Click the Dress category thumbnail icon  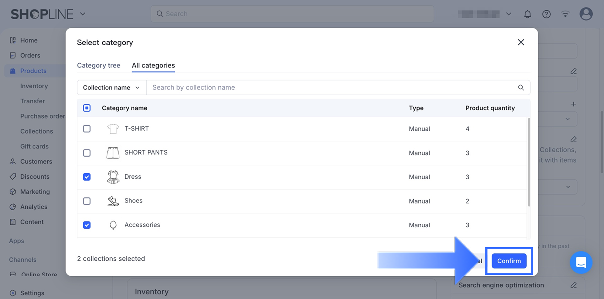(113, 177)
